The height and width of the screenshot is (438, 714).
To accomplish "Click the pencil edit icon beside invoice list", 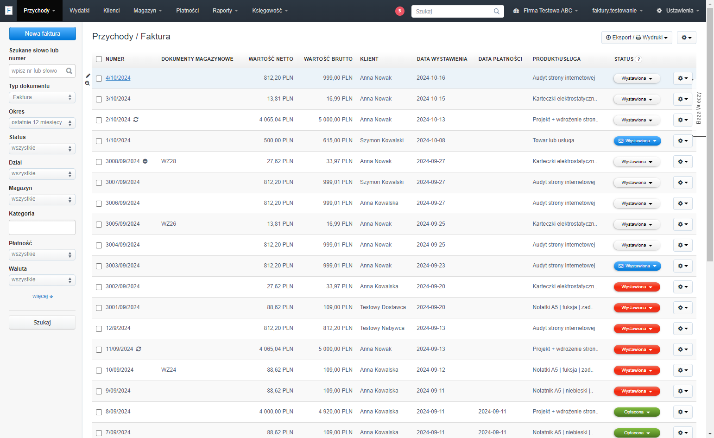I will pos(88,76).
